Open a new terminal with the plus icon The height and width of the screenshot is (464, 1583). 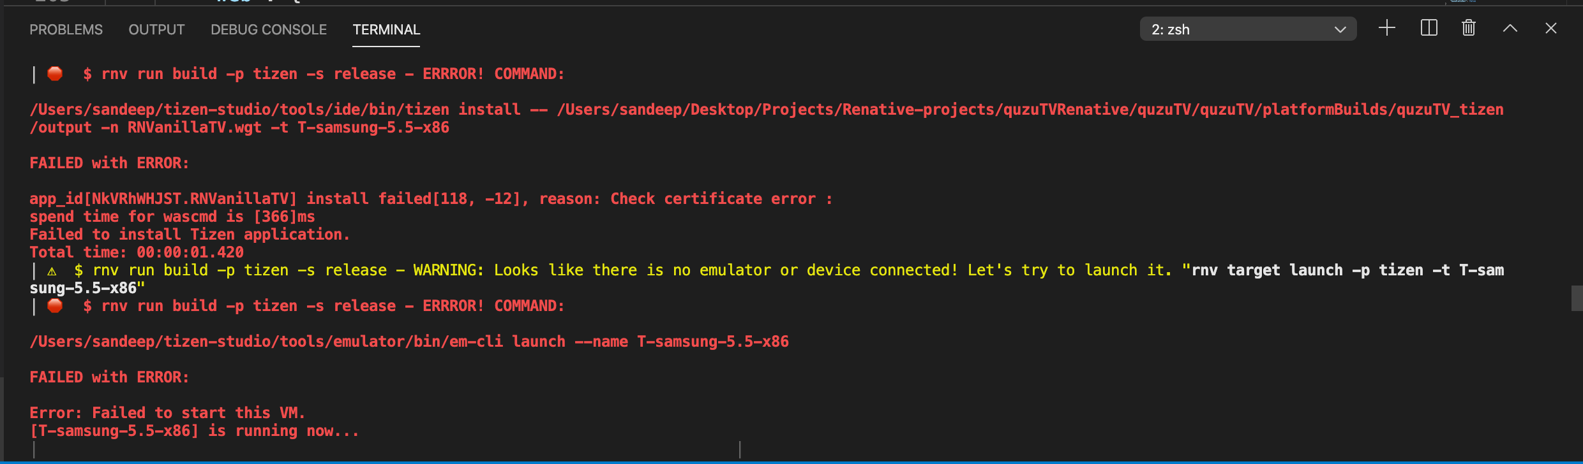(x=1386, y=28)
